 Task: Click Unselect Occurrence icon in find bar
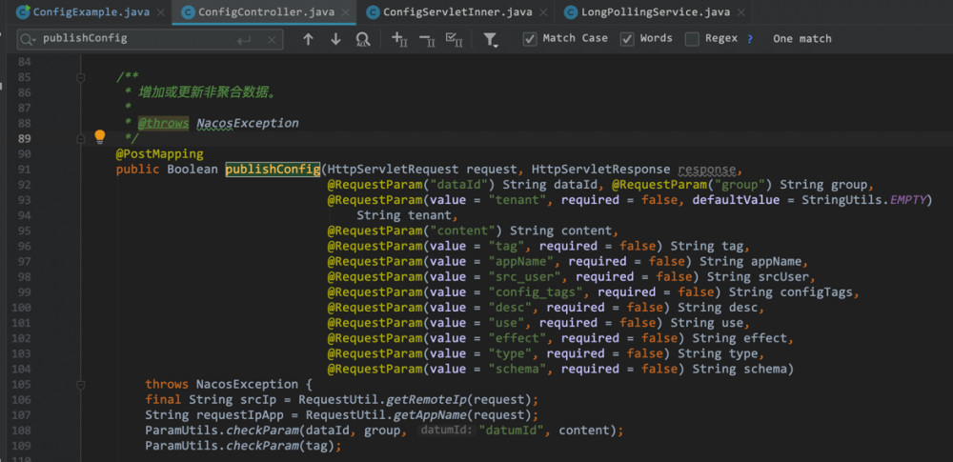click(427, 39)
